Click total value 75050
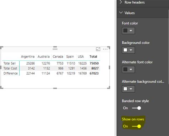The height and width of the screenshot is (136, 169). tap(94, 63)
